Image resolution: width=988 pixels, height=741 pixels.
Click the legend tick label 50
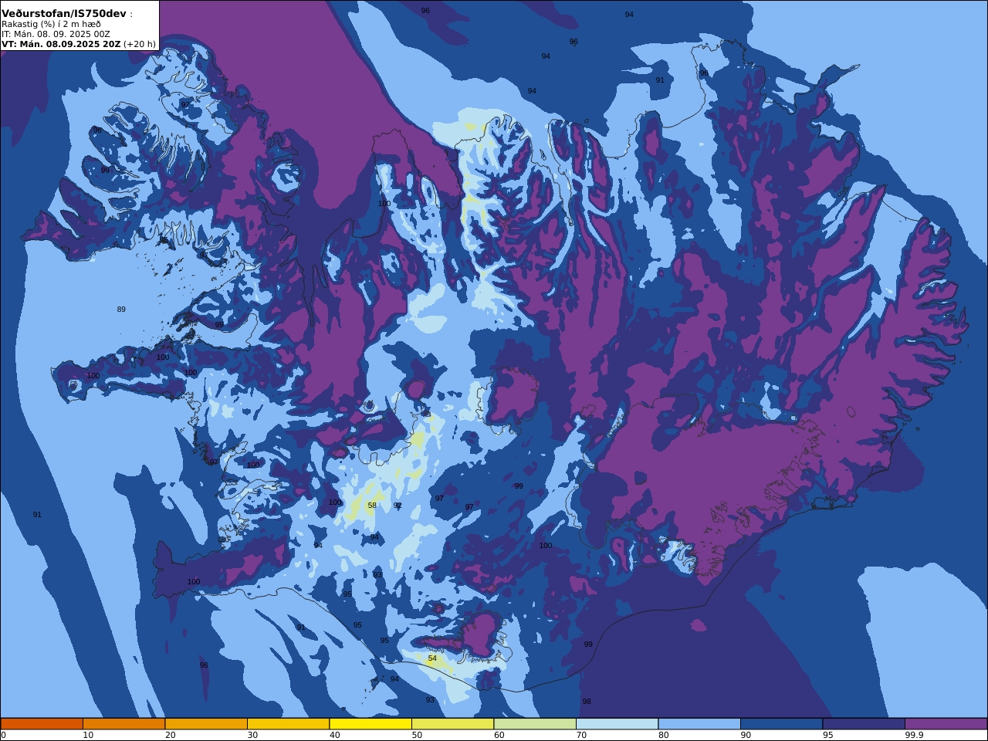[417, 735]
